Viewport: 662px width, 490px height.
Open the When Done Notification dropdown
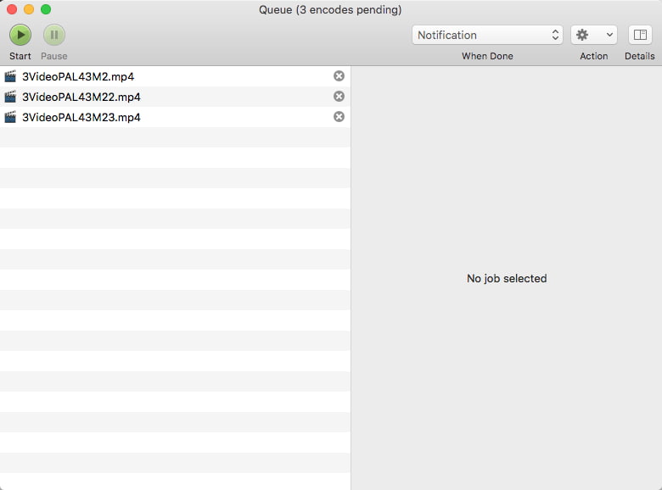487,35
